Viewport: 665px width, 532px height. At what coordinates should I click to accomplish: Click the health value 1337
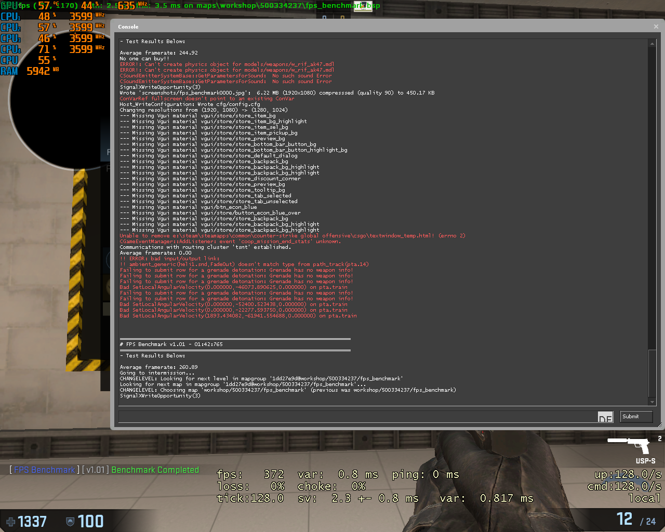pos(32,522)
